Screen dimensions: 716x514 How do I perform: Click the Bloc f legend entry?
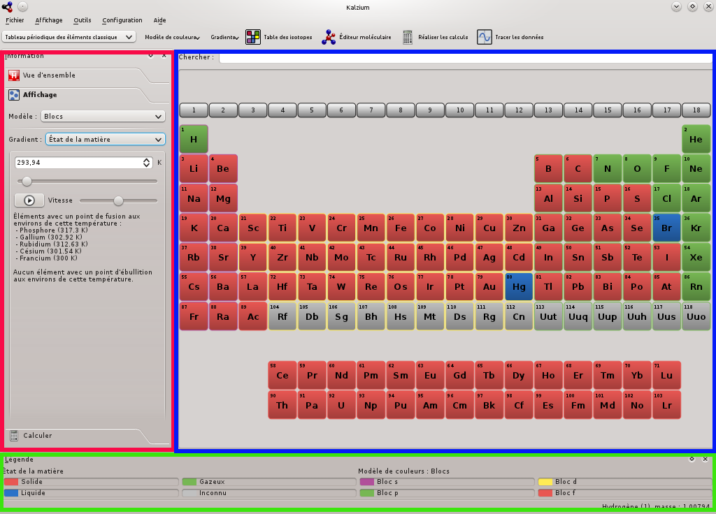tap(624, 493)
